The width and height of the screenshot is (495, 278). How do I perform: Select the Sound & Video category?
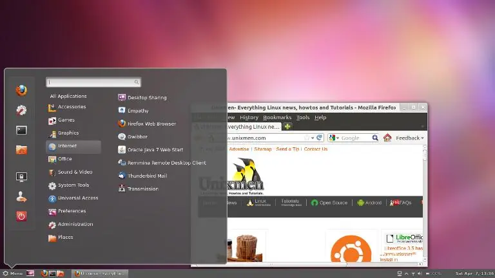[73, 172]
